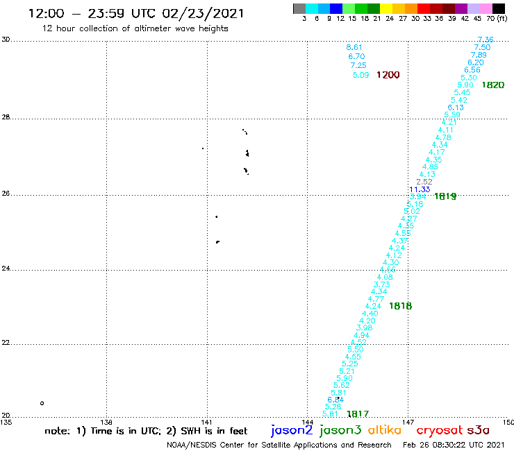
Task: Select the dark blue legend swatch
Action: (x=336, y=8)
